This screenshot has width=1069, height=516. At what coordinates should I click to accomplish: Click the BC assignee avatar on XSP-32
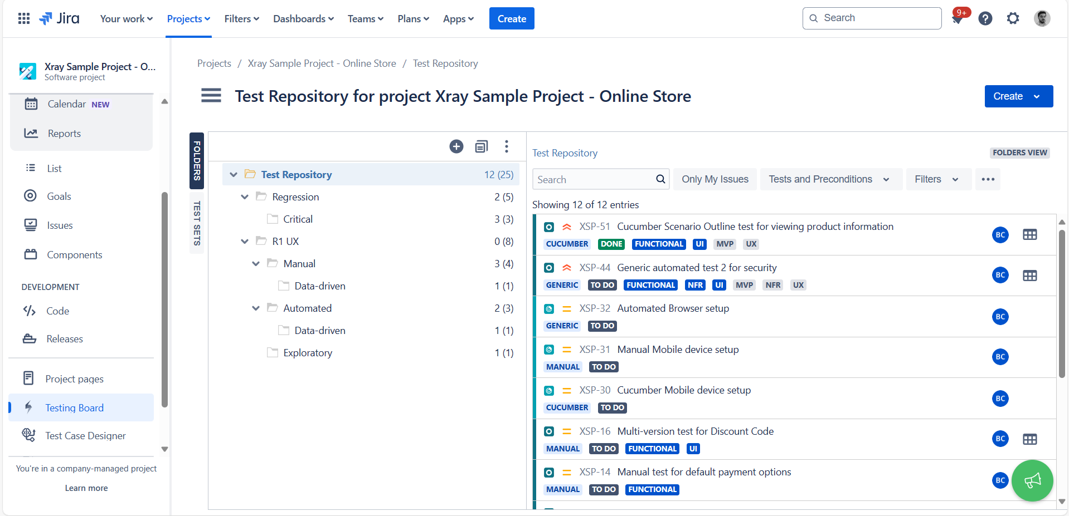[x=1000, y=317]
